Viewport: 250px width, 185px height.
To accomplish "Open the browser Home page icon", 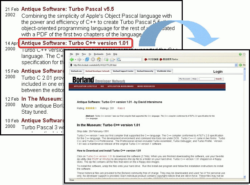I will (99, 59).
